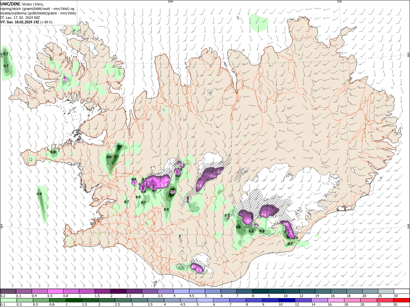The width and height of the screenshot is (410, 307).
Task: Pick the violet 12 legend swatch
Action: pos(303,300)
